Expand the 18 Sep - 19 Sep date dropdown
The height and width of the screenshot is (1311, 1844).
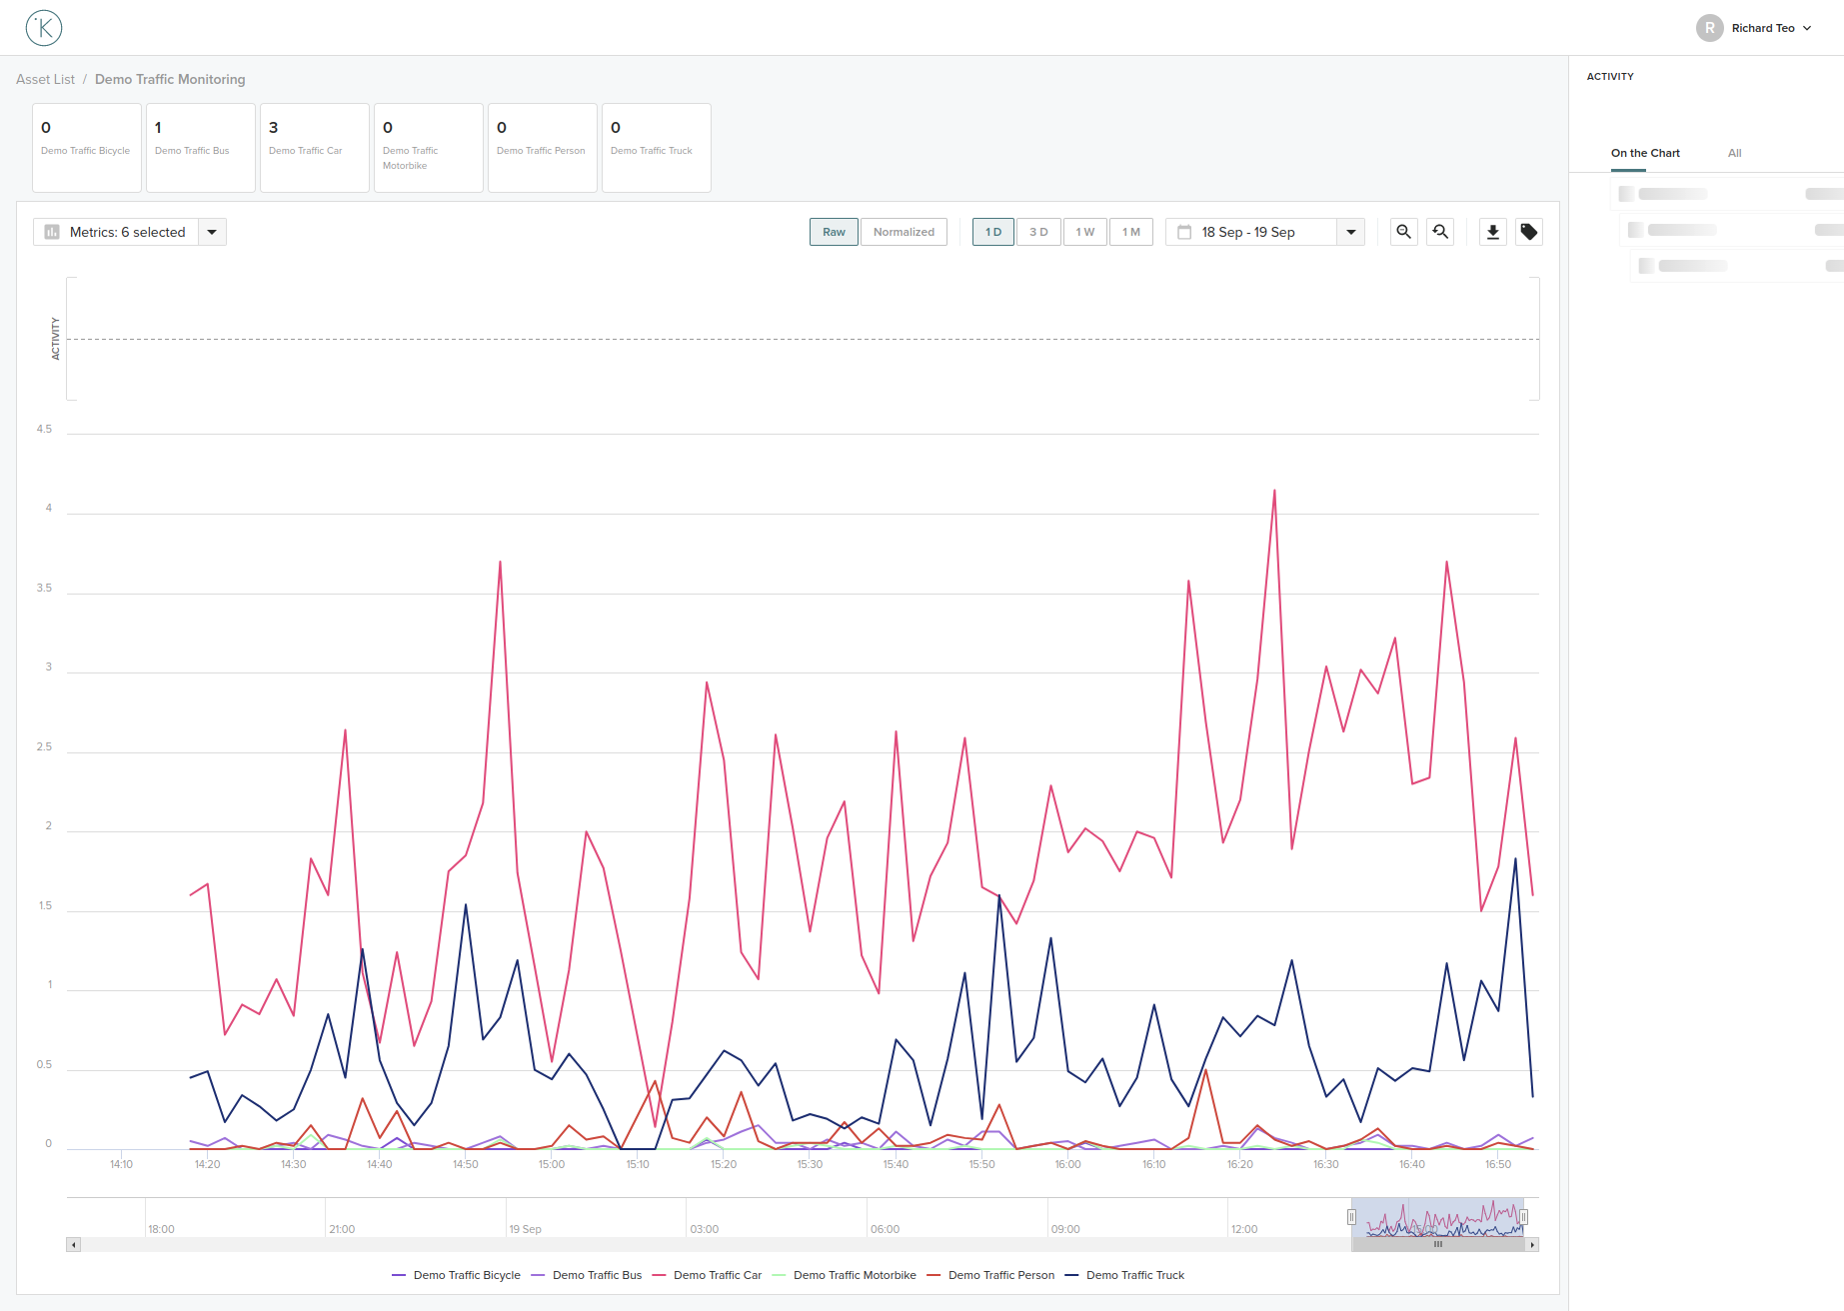click(x=1350, y=232)
